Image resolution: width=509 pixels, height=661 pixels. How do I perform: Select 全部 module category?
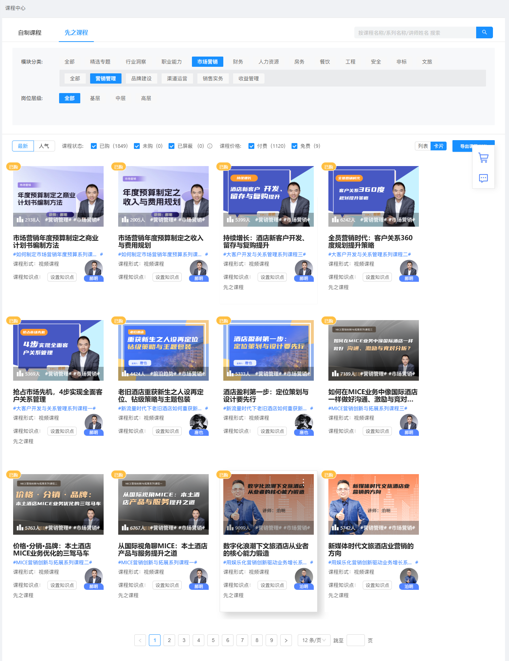pyautogui.click(x=70, y=62)
